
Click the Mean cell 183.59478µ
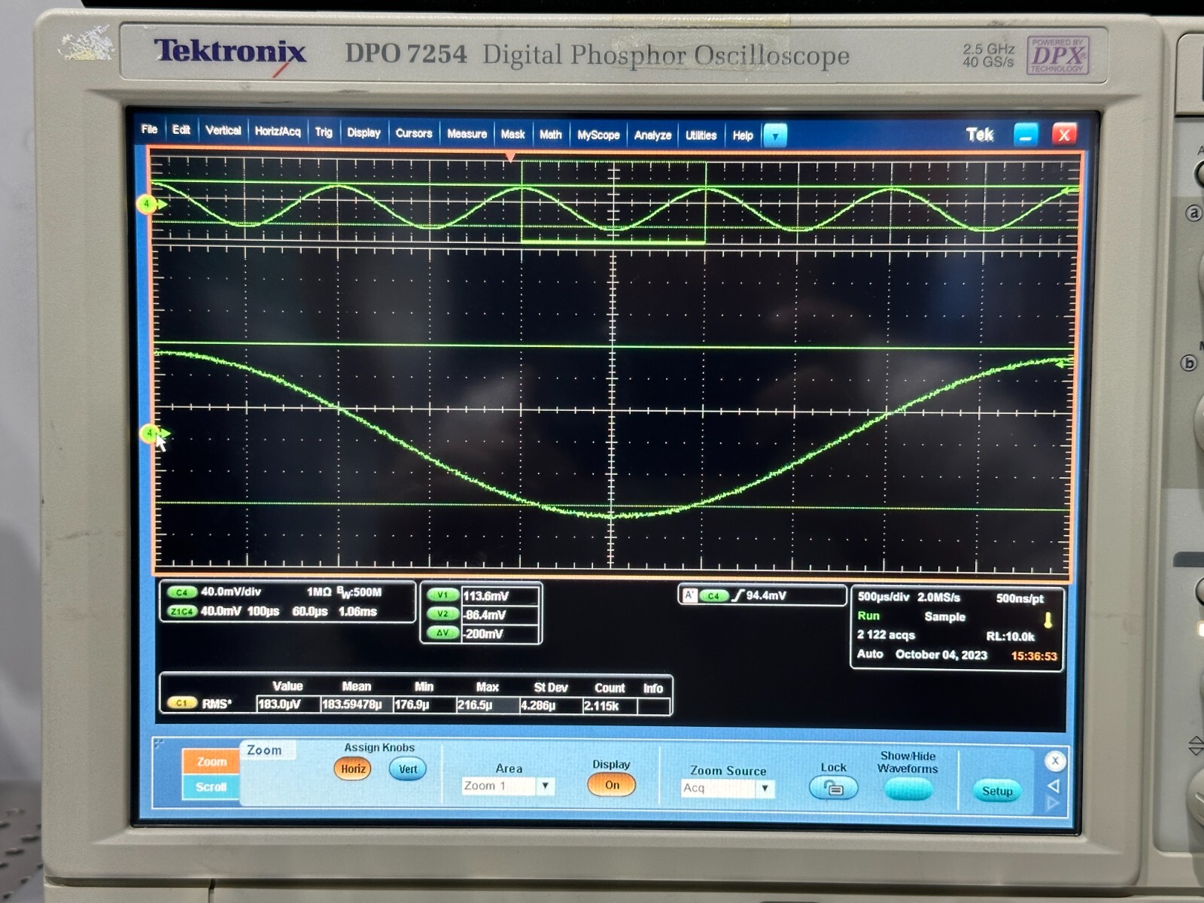click(355, 705)
